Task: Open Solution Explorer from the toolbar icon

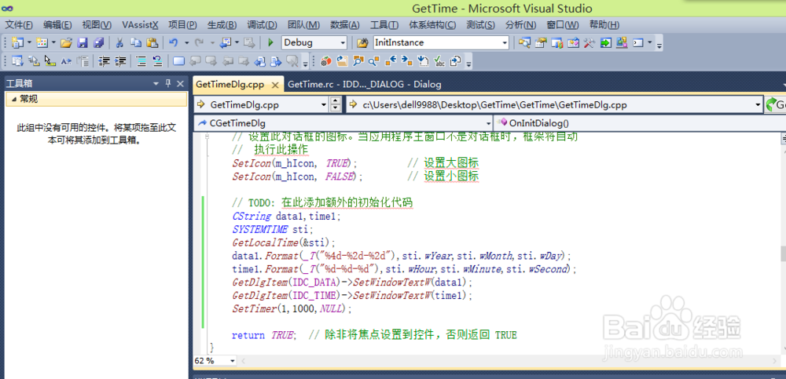Action: [x=524, y=42]
